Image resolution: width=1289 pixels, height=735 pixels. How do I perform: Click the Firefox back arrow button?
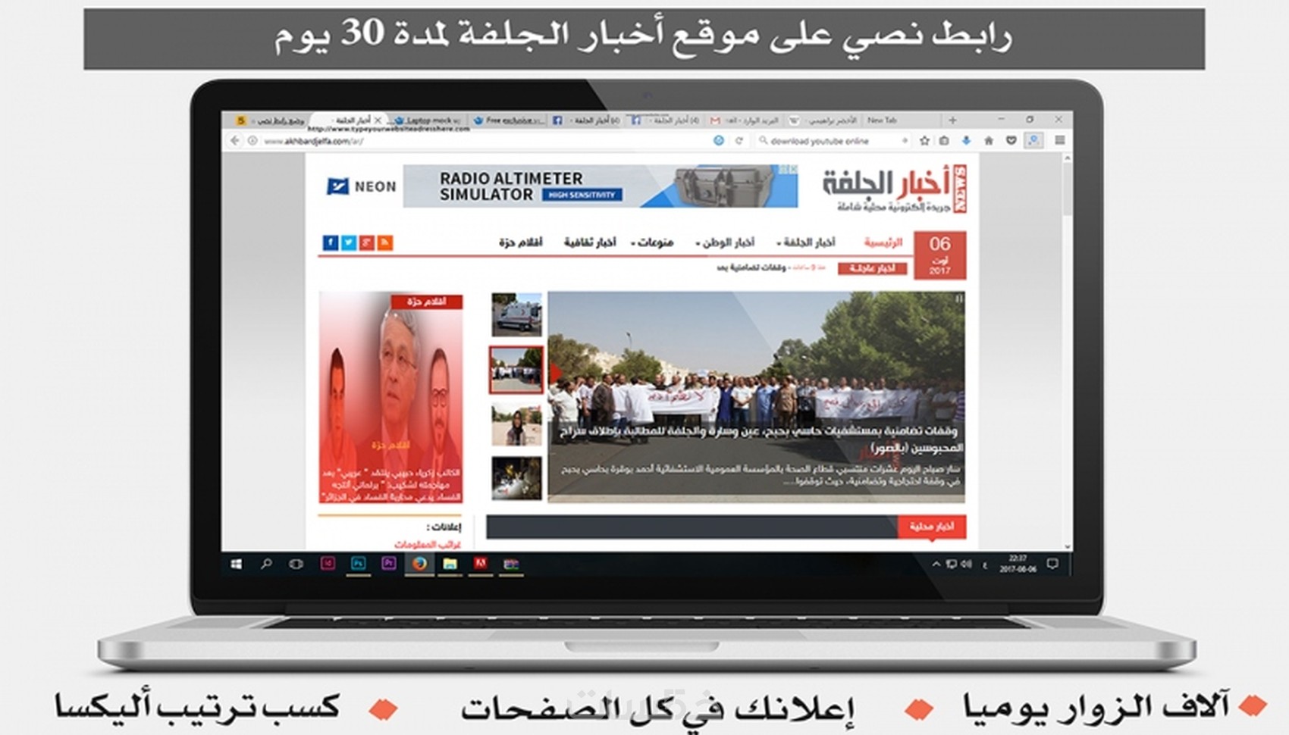click(234, 141)
